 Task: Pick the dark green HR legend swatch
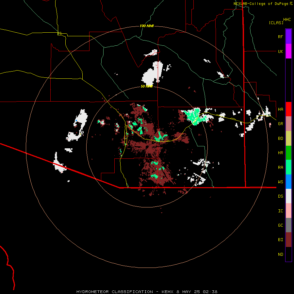tap(288, 153)
